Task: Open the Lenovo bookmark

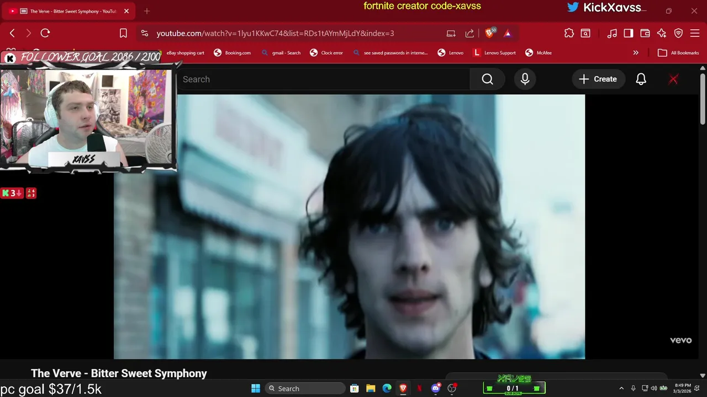Action: pos(451,53)
